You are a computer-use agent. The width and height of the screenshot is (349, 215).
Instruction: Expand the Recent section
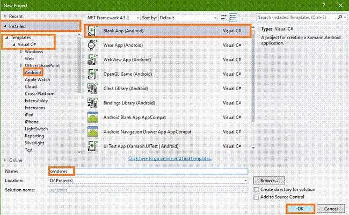[x=5, y=16]
